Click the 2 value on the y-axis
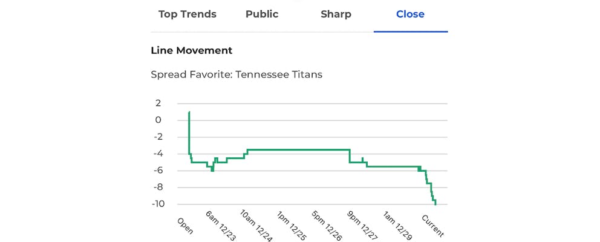 158,103
